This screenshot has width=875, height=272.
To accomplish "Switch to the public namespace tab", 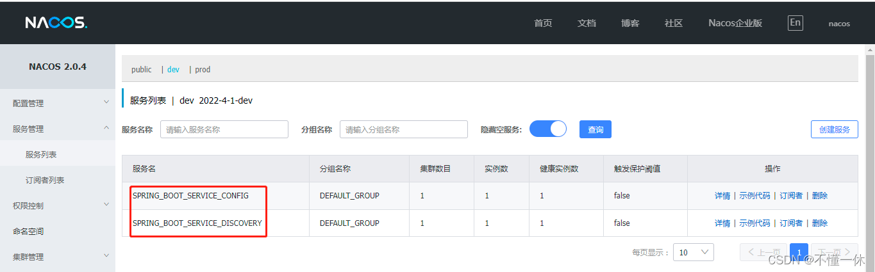I will click(x=142, y=69).
